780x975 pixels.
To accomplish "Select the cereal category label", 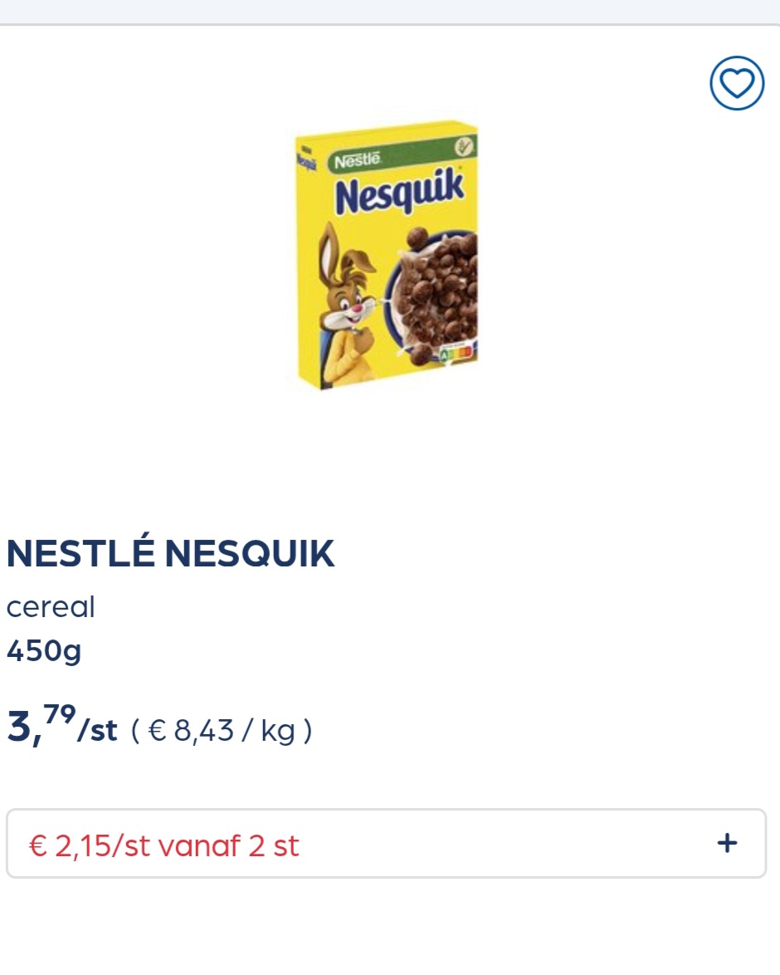I will (x=51, y=607).
